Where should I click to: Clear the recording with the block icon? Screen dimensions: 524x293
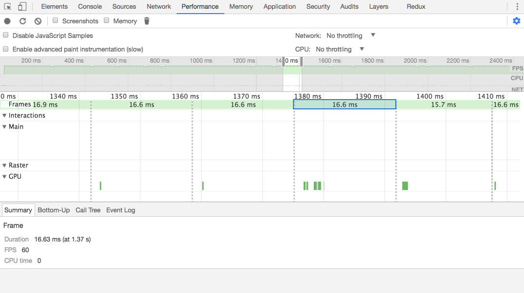[38, 21]
